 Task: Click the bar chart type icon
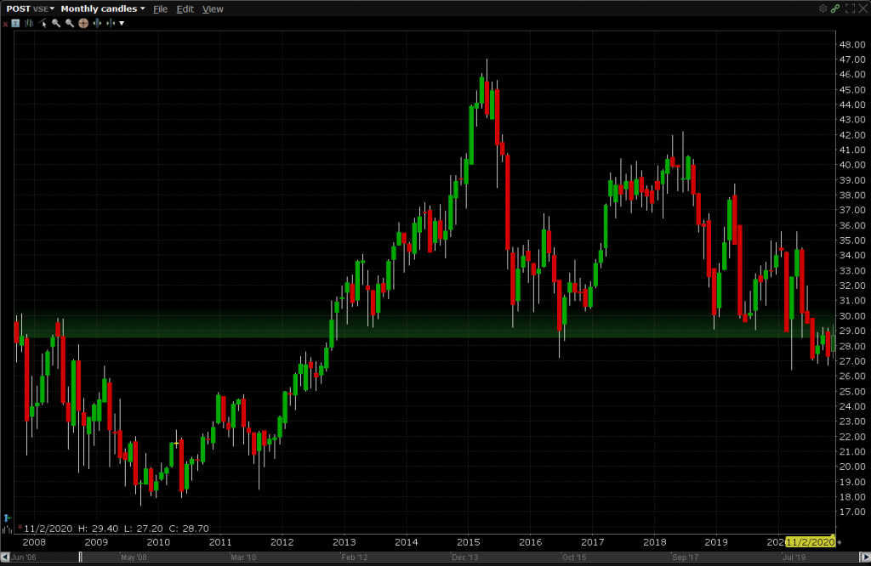point(29,24)
